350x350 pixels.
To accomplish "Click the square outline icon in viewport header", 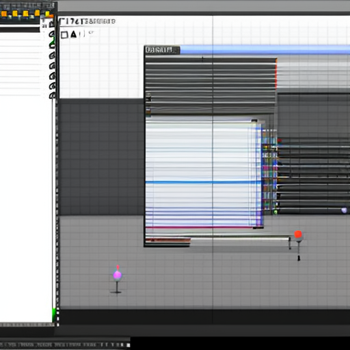I will pyautogui.click(x=64, y=35).
